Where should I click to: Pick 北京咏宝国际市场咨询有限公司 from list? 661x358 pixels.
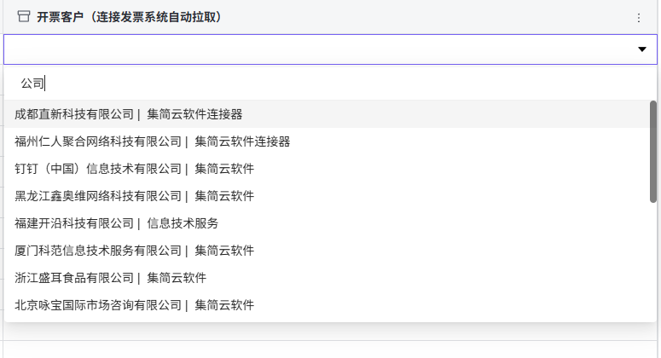(98, 305)
